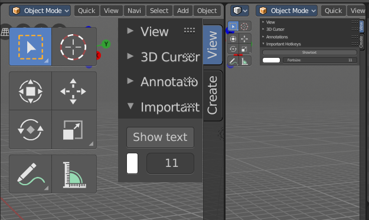This screenshot has height=220, width=369.
Task: Expand the large Annotations panel section
Action: coord(130,81)
